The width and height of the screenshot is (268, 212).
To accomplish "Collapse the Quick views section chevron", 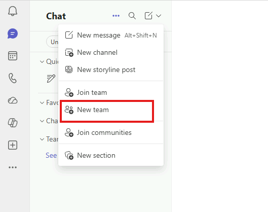I will 42,61.
